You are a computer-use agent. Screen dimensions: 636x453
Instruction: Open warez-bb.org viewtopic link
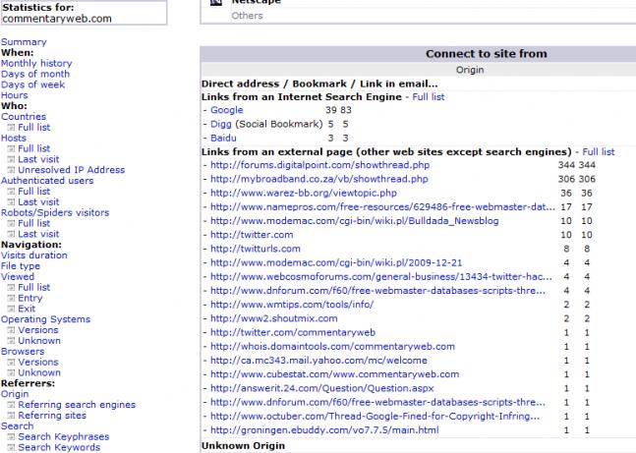pyautogui.click(x=304, y=193)
